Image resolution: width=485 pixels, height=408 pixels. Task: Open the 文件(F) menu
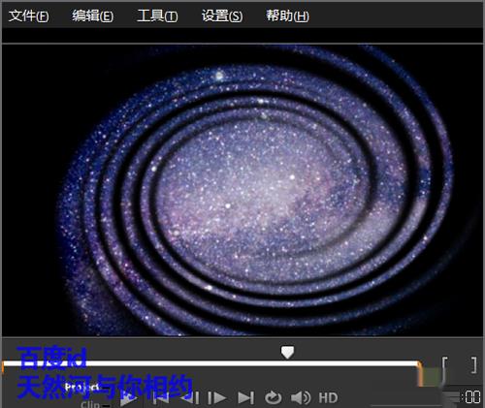tap(28, 16)
